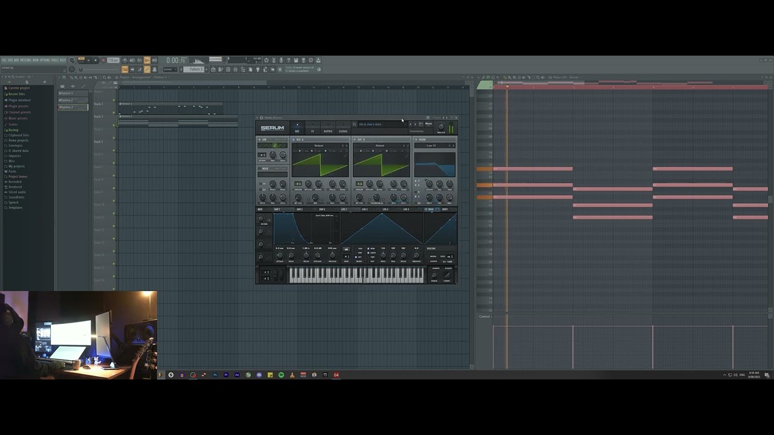Open the Soundfonts folder in browser

(16, 197)
